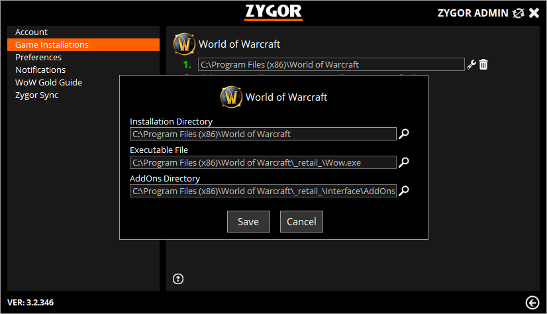Click the World of Warcraft logo in dialog
This screenshot has width=547, height=314.
(231, 97)
